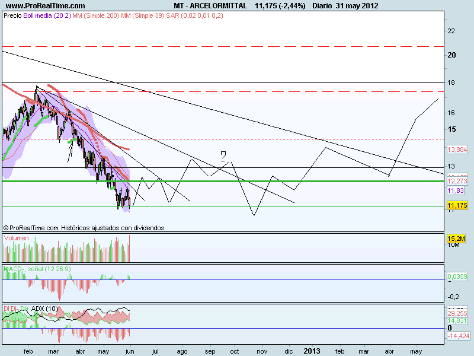Viewport: 474px width, 356px height.
Task: Click price scale value 18
Action: pyautogui.click(x=451, y=82)
